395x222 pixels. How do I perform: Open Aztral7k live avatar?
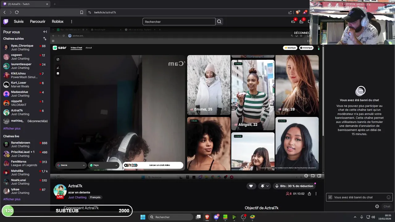pyautogui.click(x=60, y=191)
